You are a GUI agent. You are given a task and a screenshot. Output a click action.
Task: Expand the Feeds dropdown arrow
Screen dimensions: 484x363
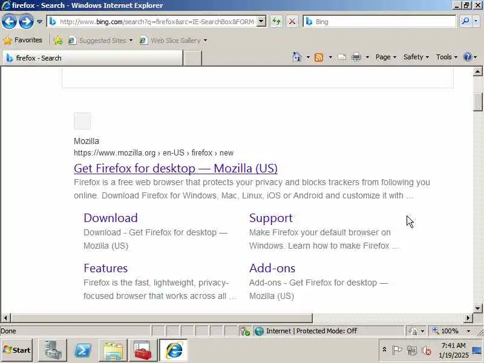point(330,57)
